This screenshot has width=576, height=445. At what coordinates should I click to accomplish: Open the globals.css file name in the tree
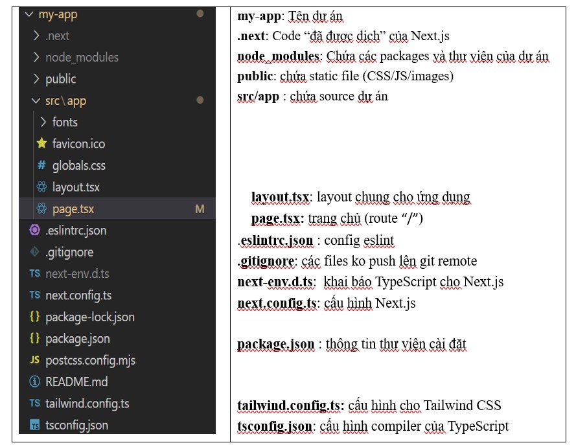point(79,166)
